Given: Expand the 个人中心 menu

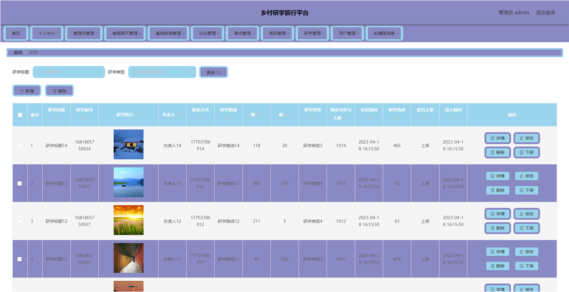Looking at the screenshot, I should coord(47,33).
